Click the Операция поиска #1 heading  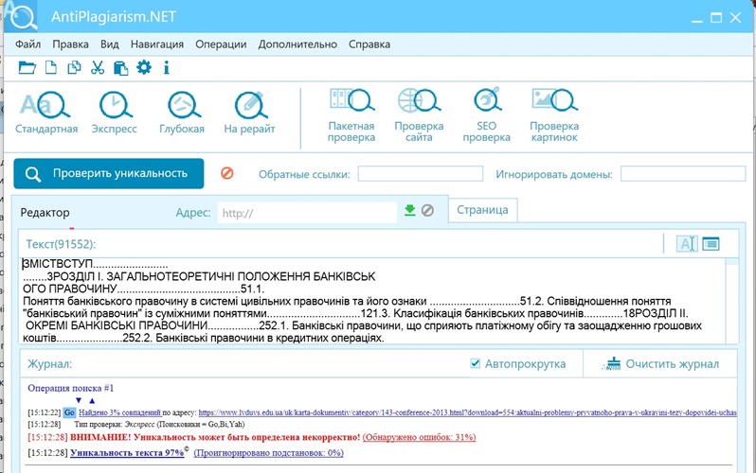click(71, 388)
